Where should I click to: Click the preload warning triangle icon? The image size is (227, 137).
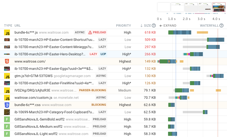tap(90, 32)
